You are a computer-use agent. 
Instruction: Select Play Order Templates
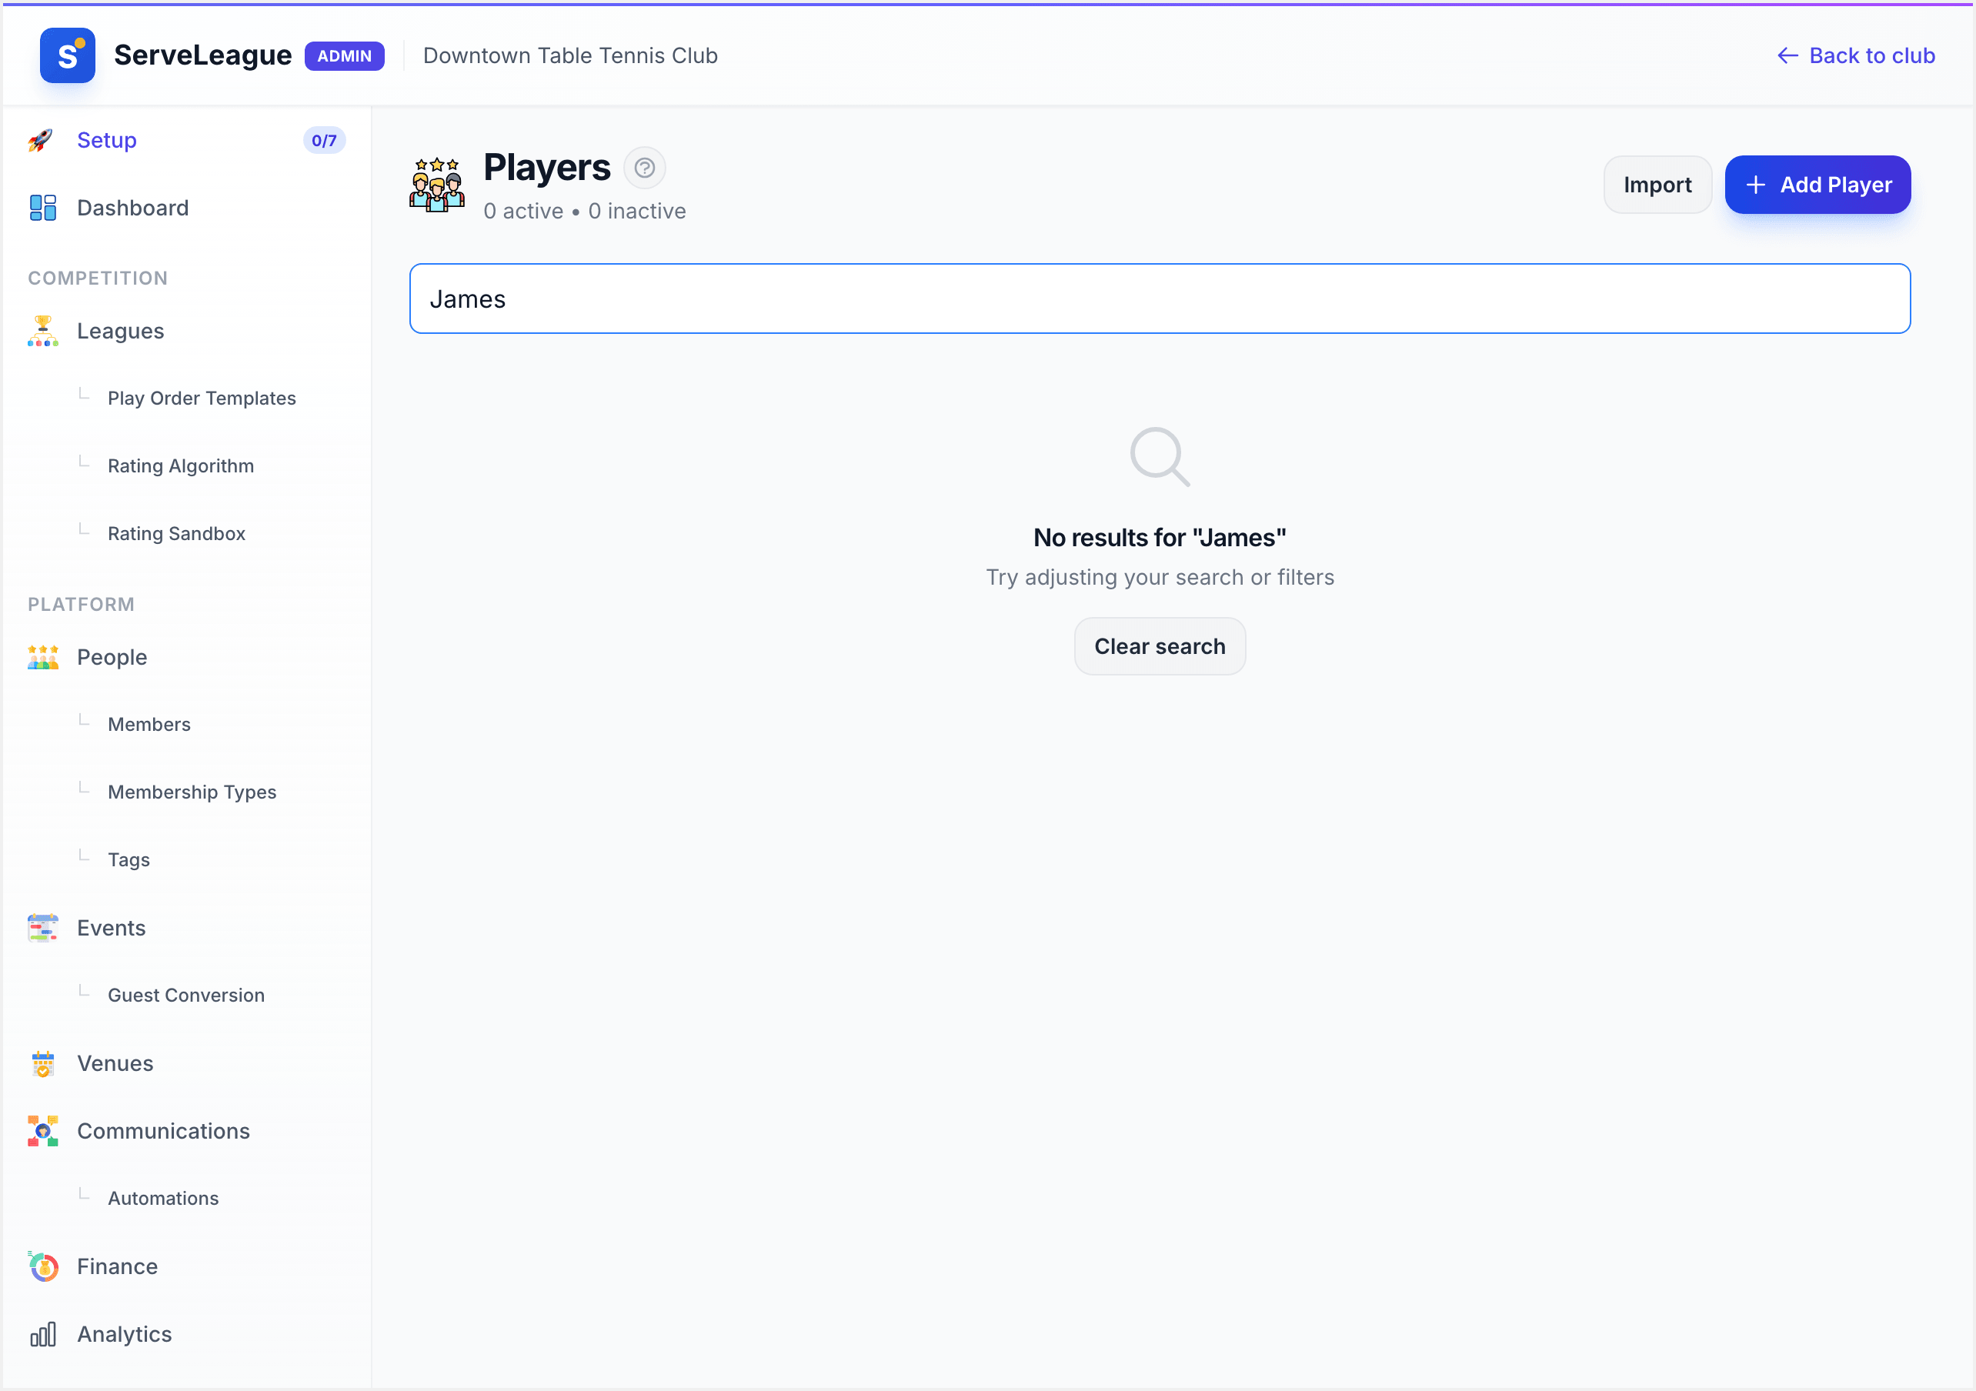[x=202, y=398]
